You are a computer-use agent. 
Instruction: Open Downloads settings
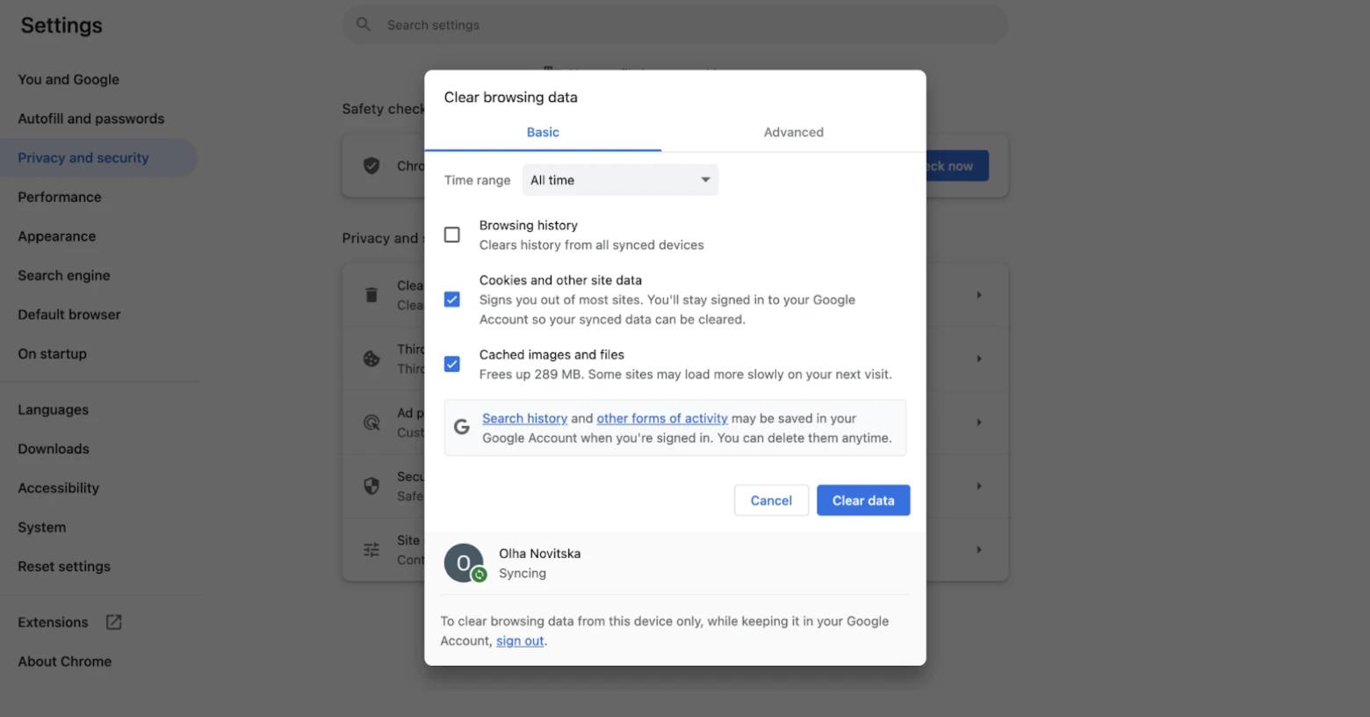(x=54, y=449)
